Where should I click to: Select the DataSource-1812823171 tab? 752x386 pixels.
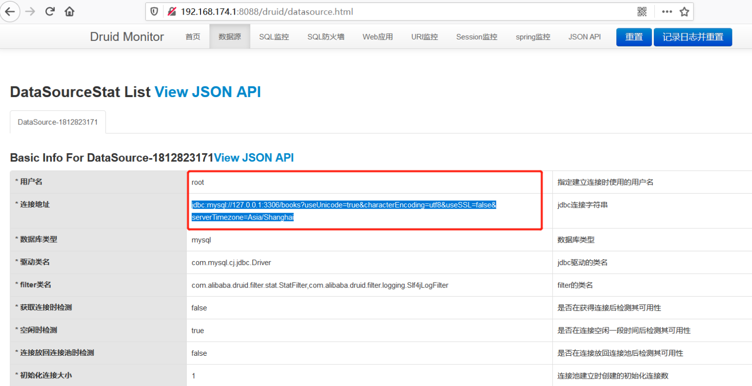(58, 122)
